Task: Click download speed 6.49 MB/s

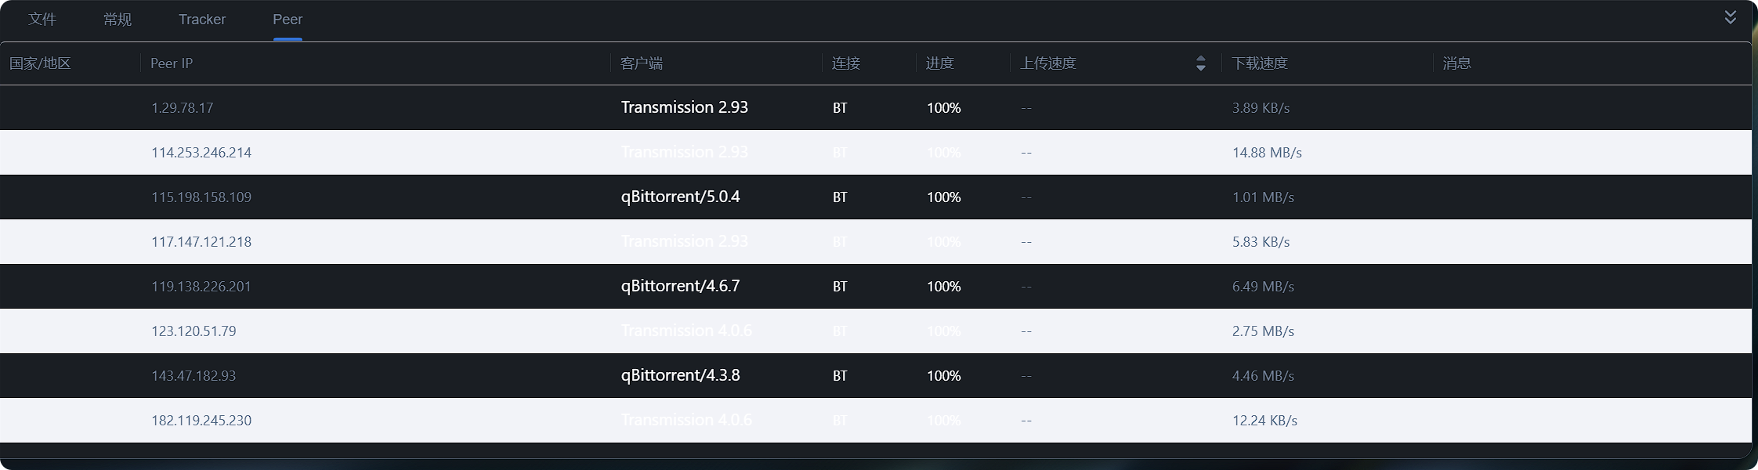Action: click(1263, 287)
